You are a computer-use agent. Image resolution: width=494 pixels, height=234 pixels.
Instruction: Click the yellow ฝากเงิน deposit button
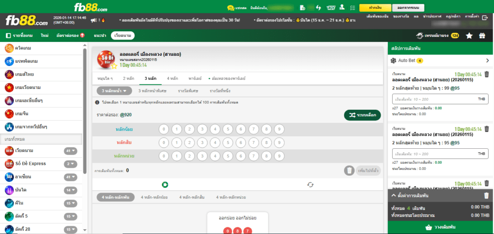pyautogui.click(x=375, y=8)
